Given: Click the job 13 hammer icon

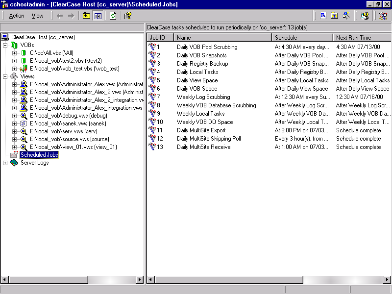Looking at the screenshot, I should click(x=152, y=147).
